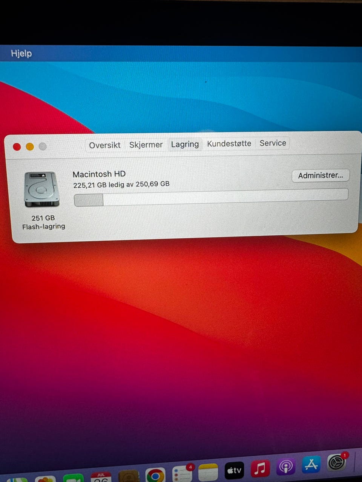Launch the Music app from the Dock
The width and height of the screenshot is (362, 482).
(260, 468)
